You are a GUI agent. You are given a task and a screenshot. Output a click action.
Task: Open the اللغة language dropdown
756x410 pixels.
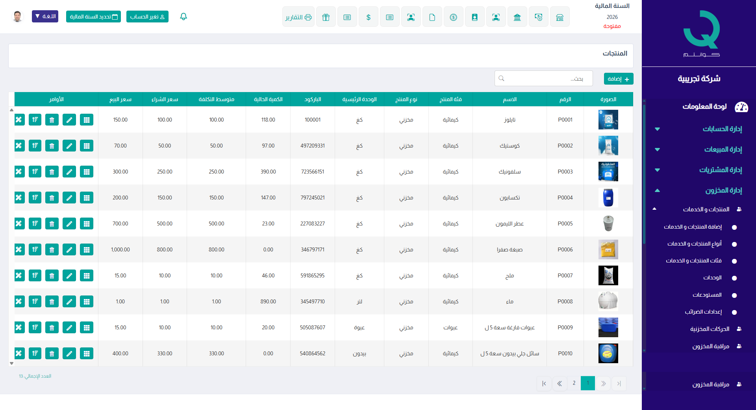[x=45, y=17]
